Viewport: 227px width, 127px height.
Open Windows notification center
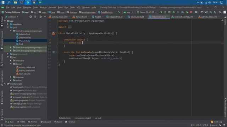(x=221, y=2)
